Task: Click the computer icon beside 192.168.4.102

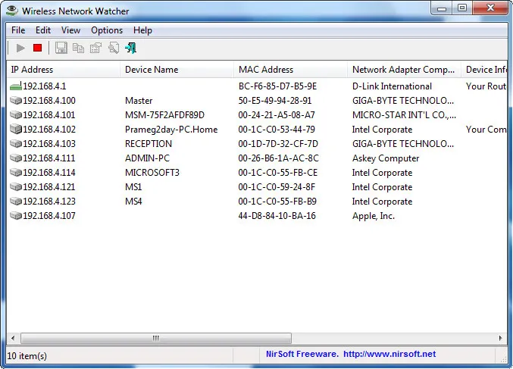Action: [x=16, y=130]
